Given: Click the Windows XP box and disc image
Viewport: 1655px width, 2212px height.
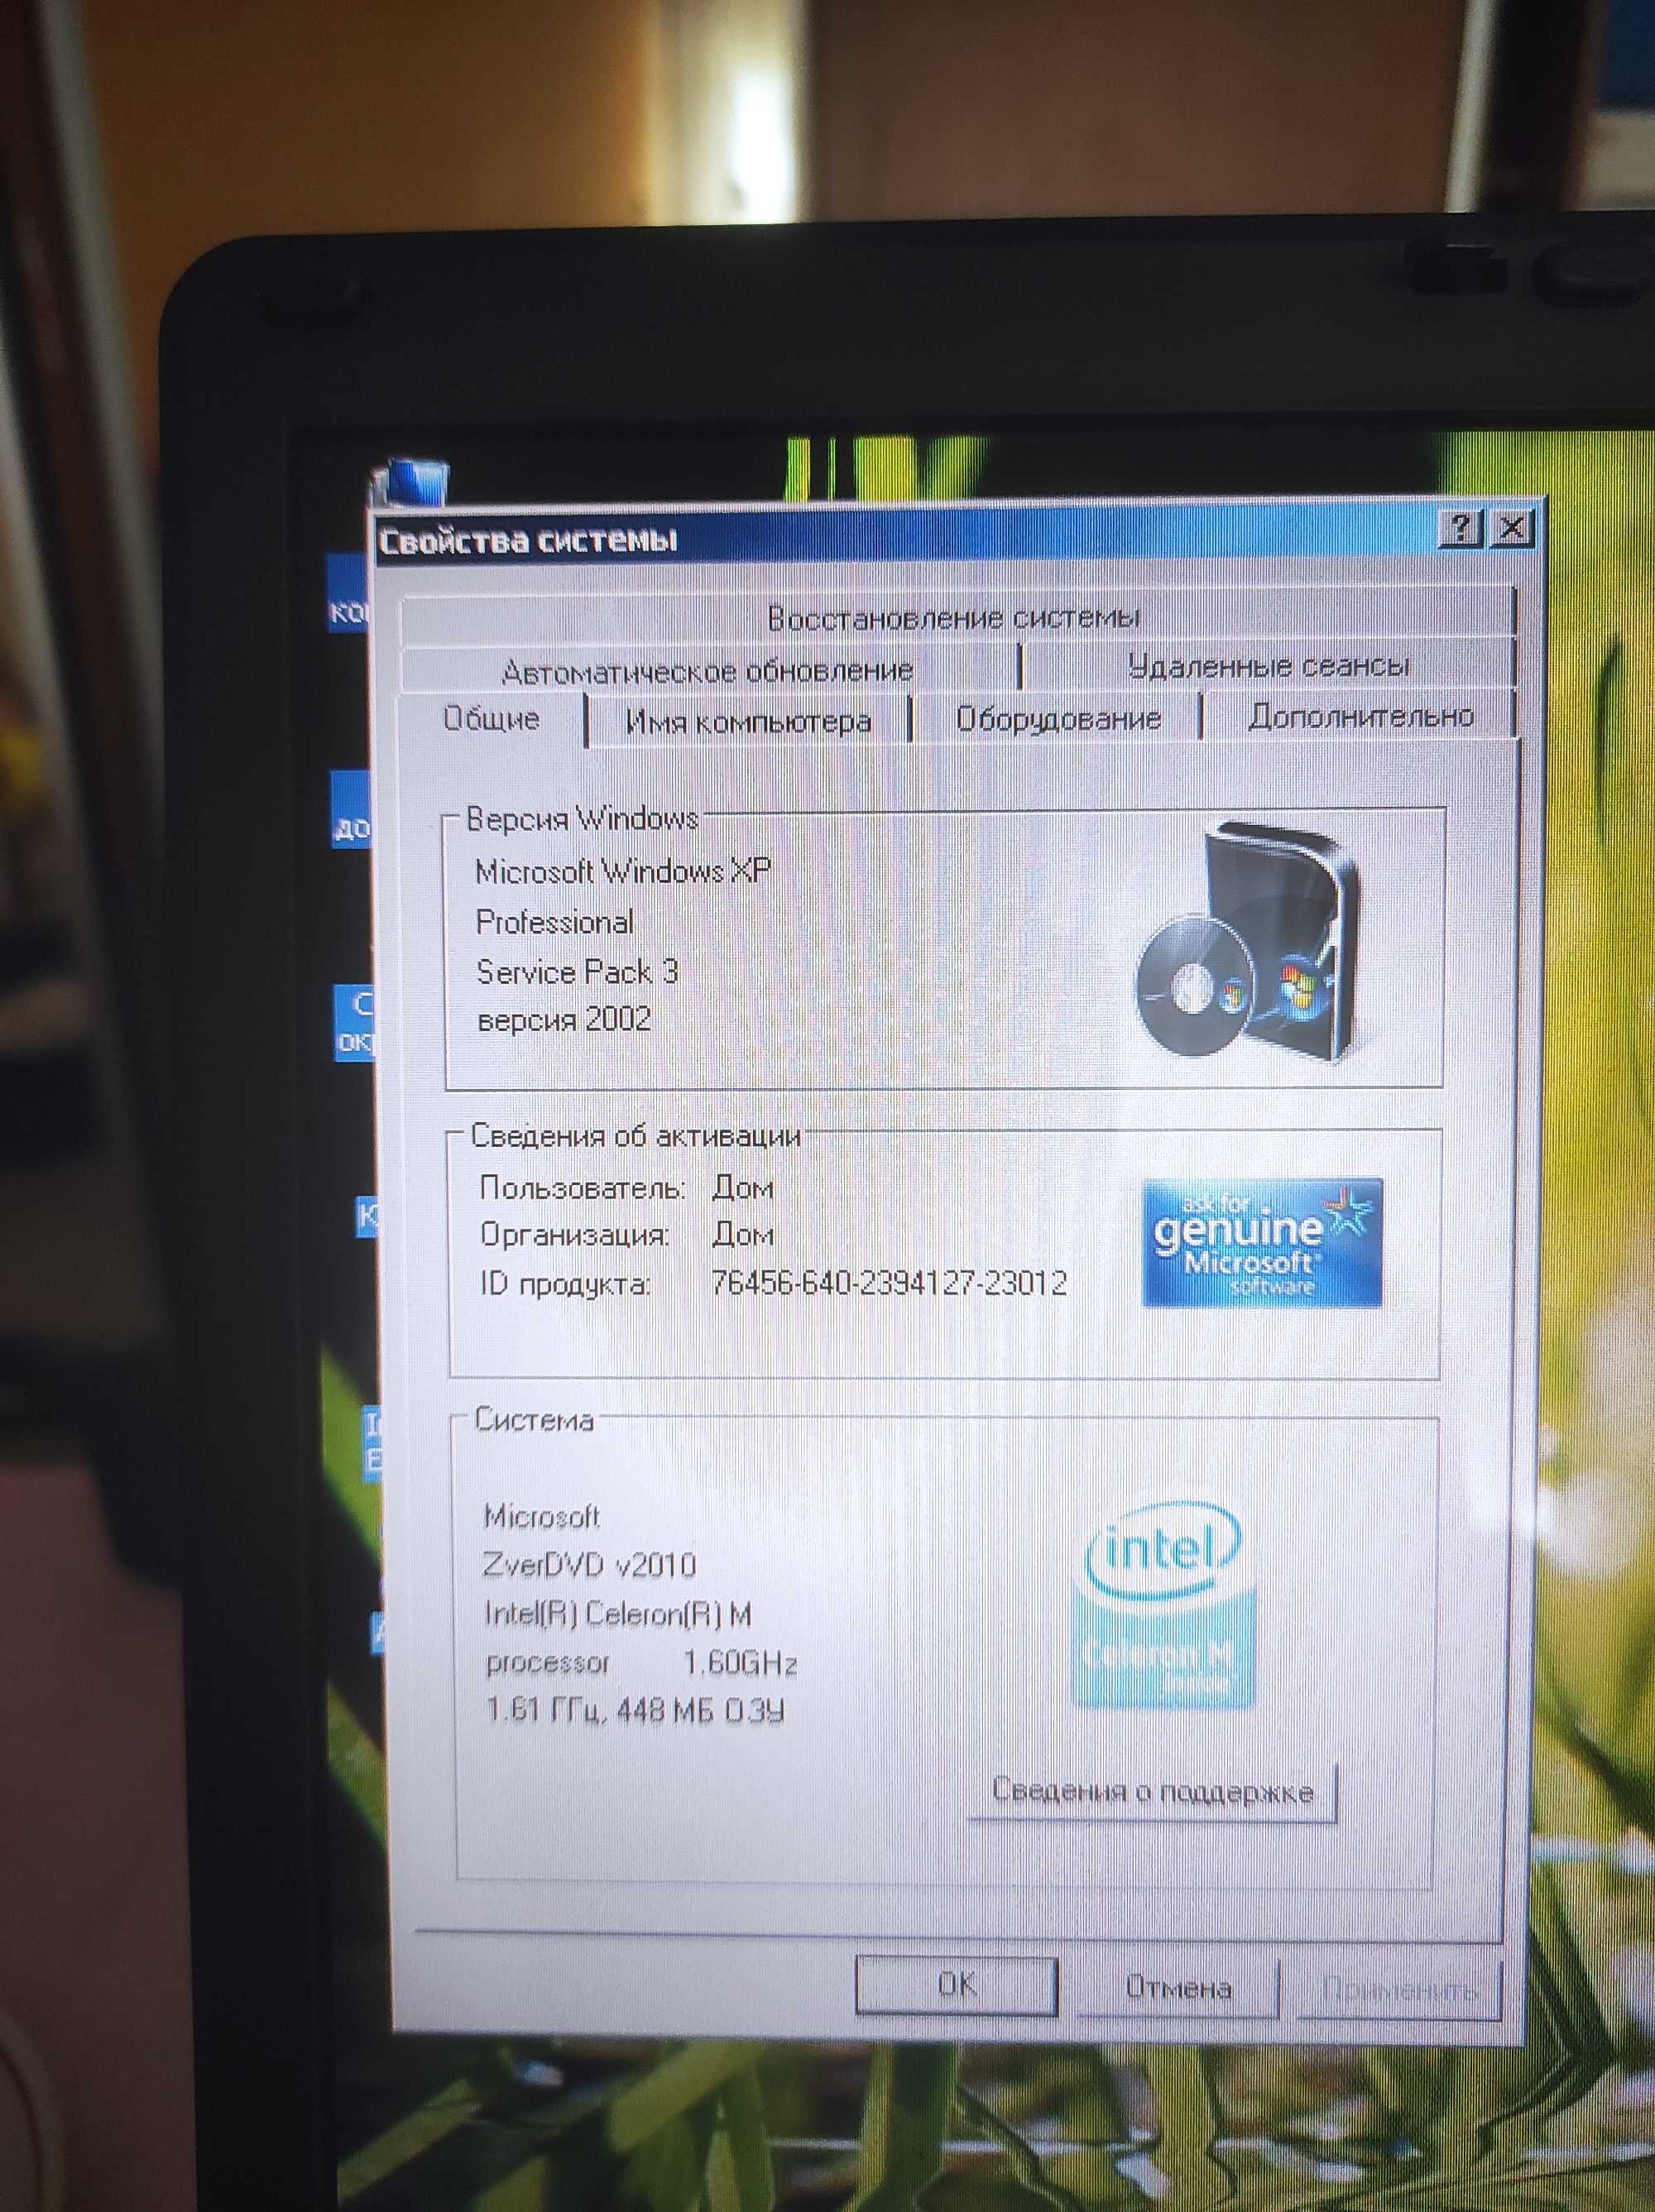Looking at the screenshot, I should pos(1248,942).
